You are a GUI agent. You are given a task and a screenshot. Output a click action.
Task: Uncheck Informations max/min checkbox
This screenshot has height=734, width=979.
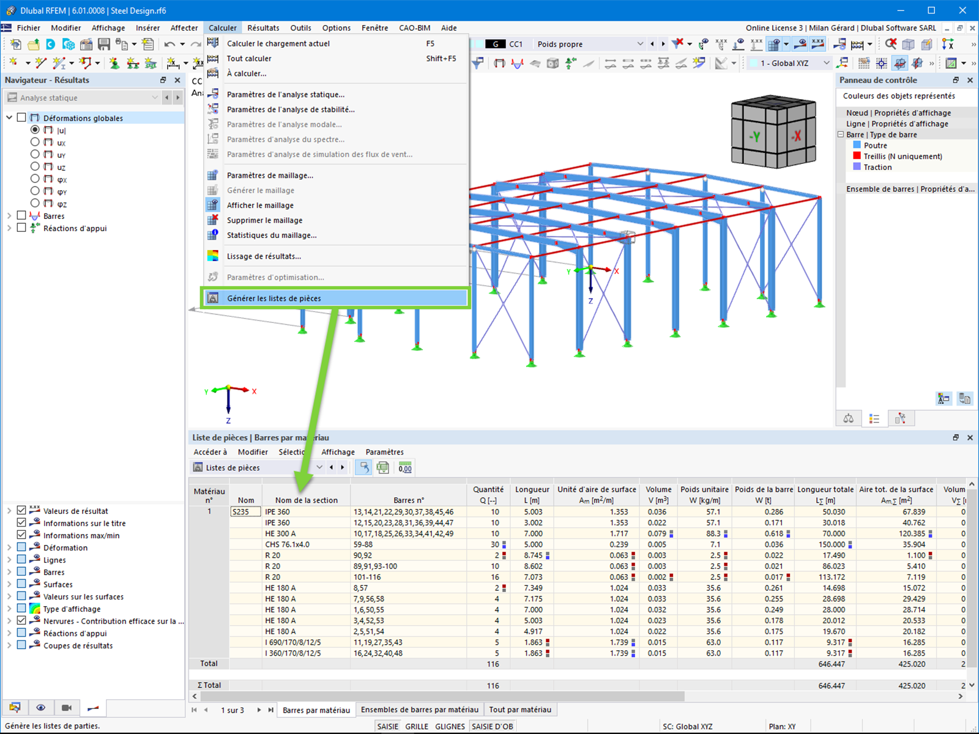[21, 535]
